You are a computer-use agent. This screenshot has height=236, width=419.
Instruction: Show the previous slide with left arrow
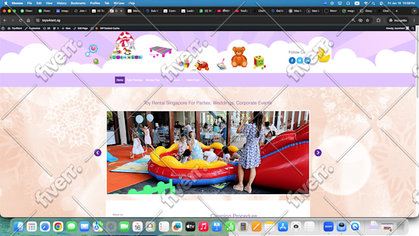click(98, 153)
